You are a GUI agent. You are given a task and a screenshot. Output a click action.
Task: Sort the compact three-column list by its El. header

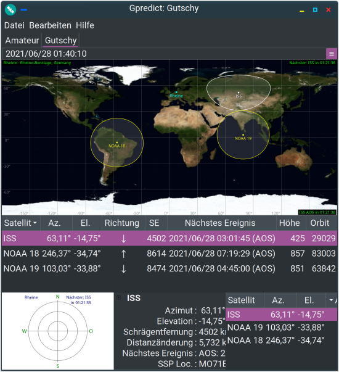click(x=311, y=300)
